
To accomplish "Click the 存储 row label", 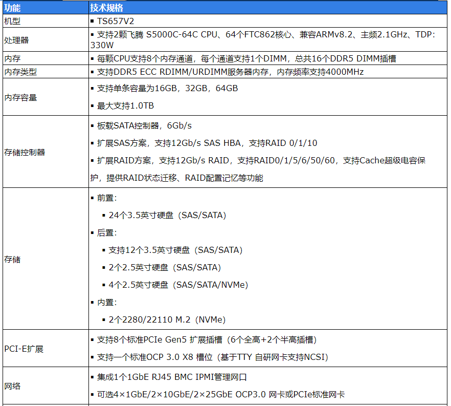I will click(x=12, y=259).
